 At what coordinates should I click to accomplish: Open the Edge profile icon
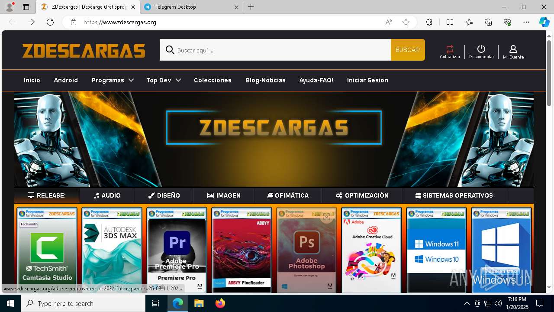10,7
